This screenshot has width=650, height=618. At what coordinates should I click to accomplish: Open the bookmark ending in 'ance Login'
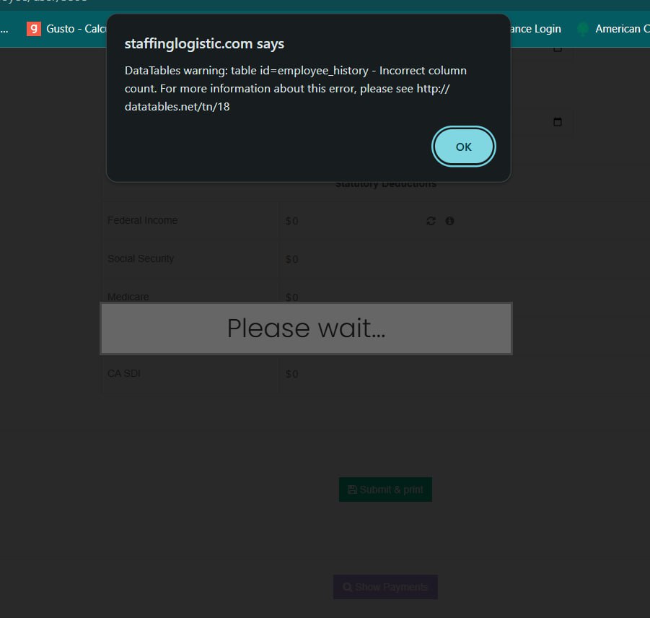535,29
